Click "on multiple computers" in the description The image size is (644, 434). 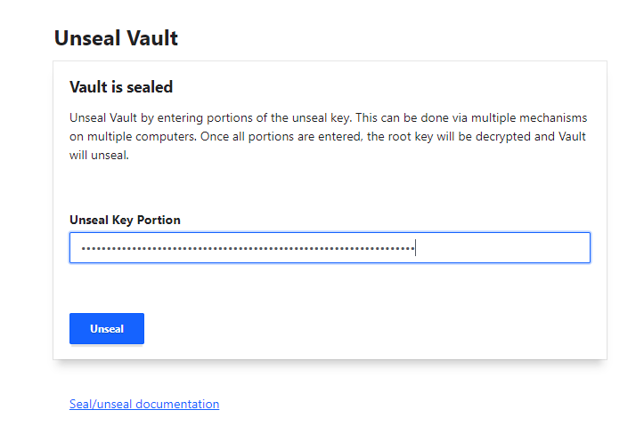[x=129, y=137]
